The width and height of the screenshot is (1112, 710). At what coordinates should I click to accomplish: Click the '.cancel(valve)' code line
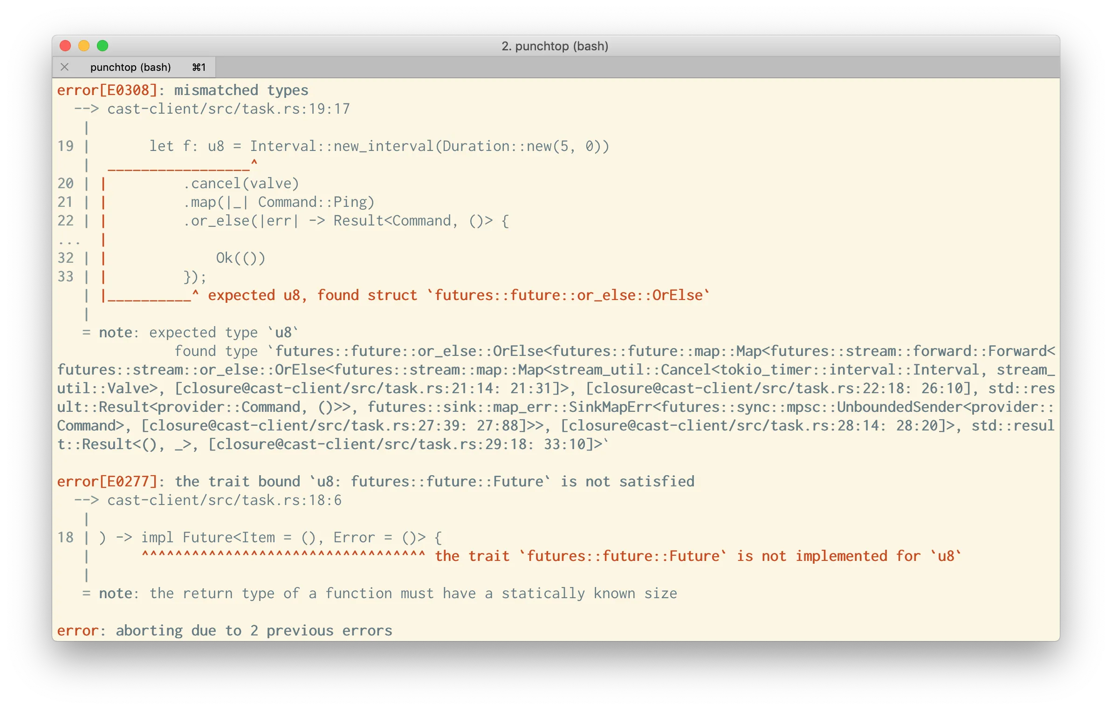coord(241,184)
